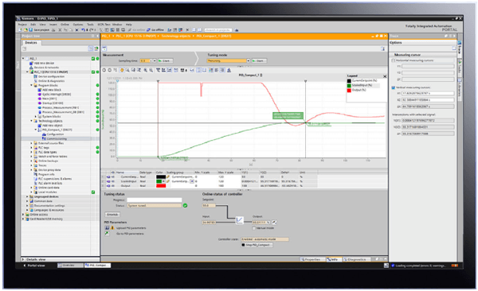The height and width of the screenshot is (291, 478).
Task: Click the red Output color swatch
Action: [x=161, y=186]
